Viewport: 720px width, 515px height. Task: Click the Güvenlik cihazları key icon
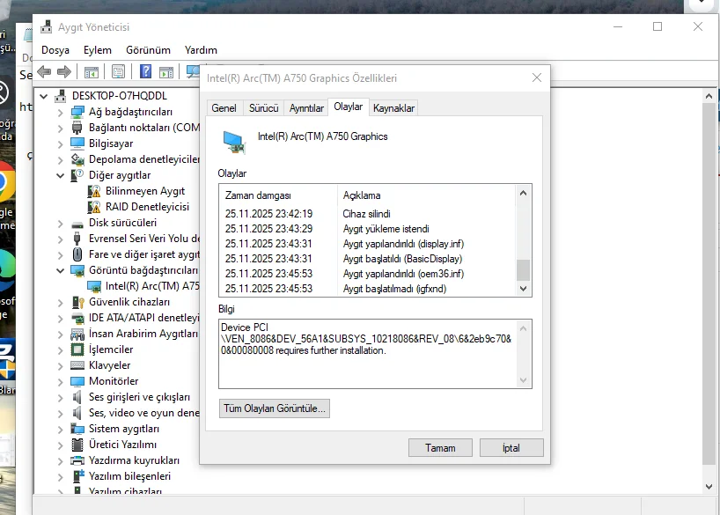[77, 302]
